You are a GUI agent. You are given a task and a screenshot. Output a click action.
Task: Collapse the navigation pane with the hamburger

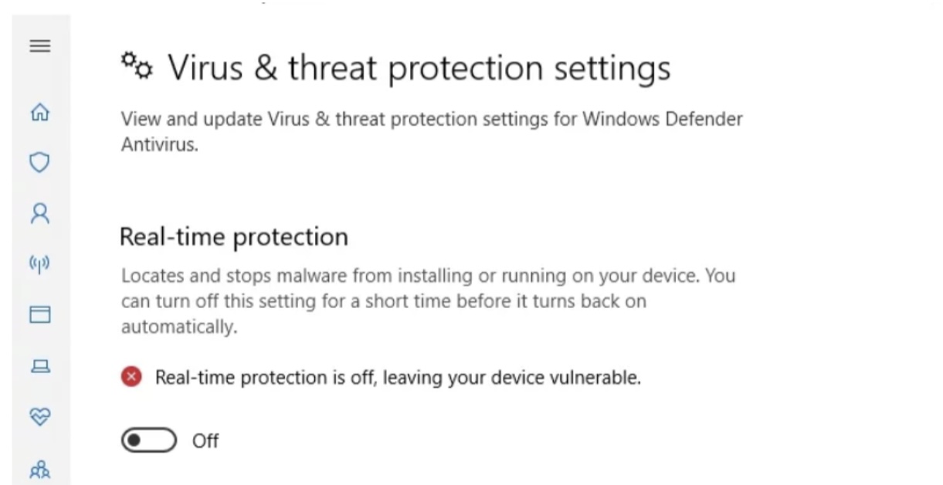[39, 46]
